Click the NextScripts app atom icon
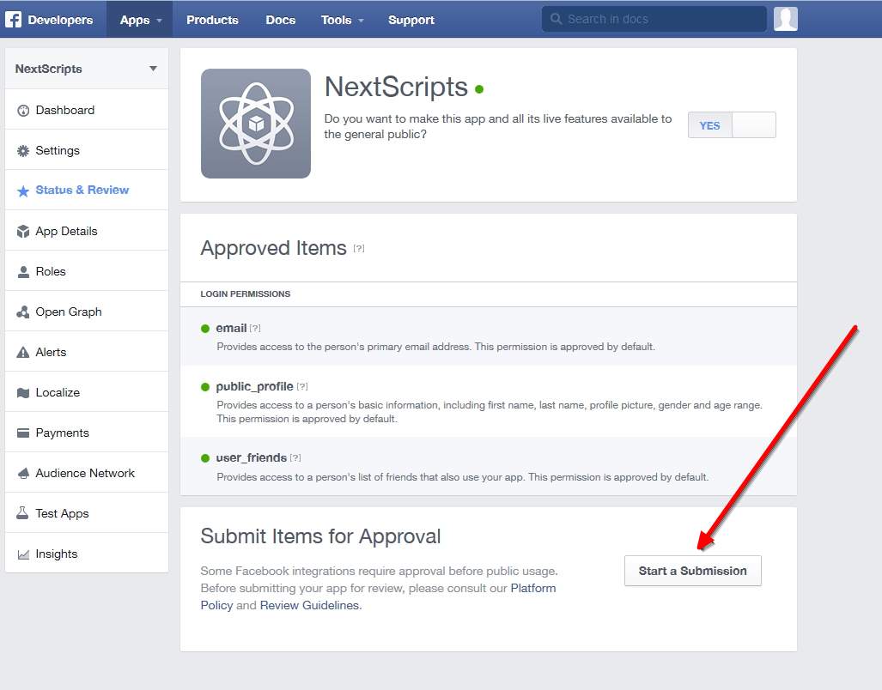 (x=256, y=124)
